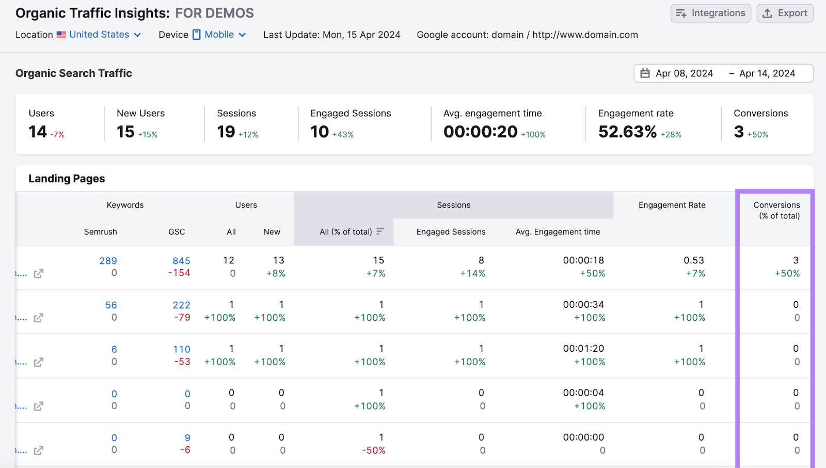Open Semrush keywords count 289
This screenshot has height=468, width=826.
(x=108, y=261)
